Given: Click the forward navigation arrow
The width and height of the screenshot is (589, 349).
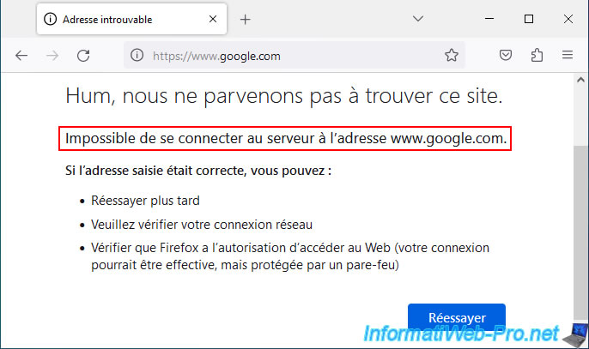Looking at the screenshot, I should [52, 56].
